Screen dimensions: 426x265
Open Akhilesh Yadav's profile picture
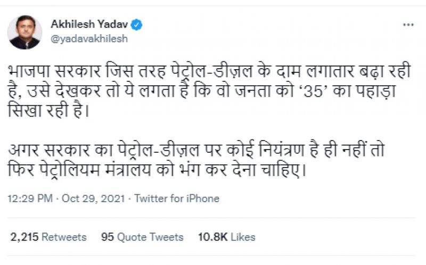pos(24,32)
